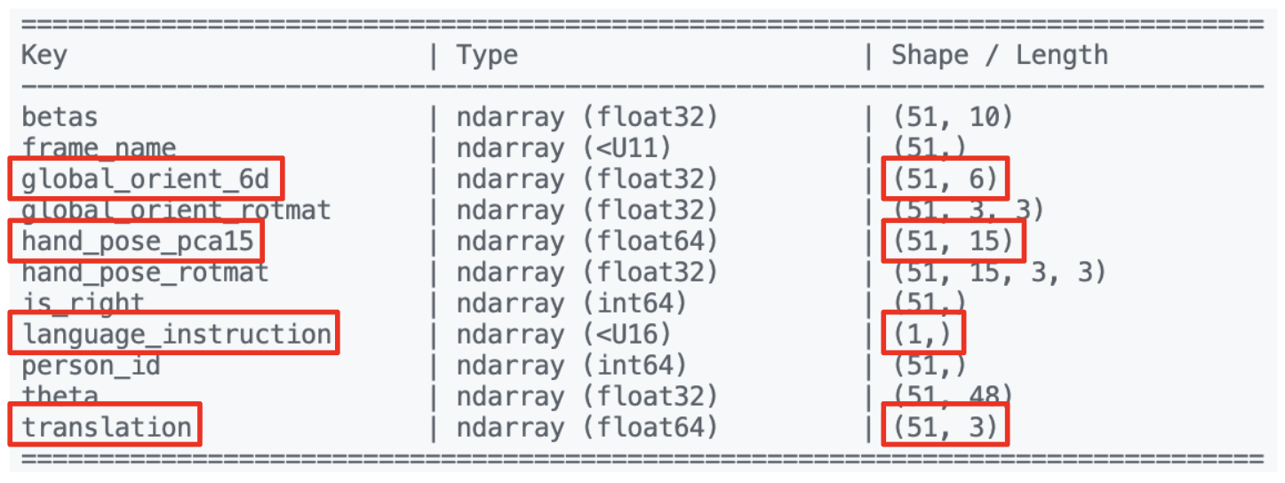Image resolution: width=1285 pixels, height=483 pixels.
Task: Click the 'ndarray (float64)' type of translation
Action: click(587, 427)
